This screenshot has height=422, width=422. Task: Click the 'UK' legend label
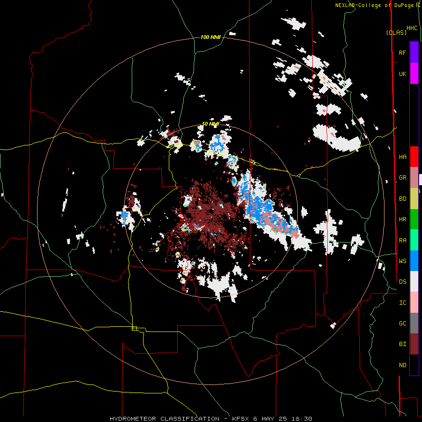pos(402,74)
